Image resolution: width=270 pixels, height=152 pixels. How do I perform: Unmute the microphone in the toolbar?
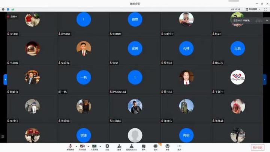(70, 146)
